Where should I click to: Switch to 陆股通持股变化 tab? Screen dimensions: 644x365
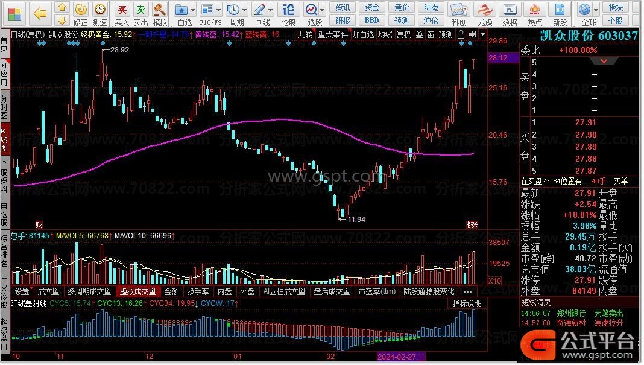(429, 291)
